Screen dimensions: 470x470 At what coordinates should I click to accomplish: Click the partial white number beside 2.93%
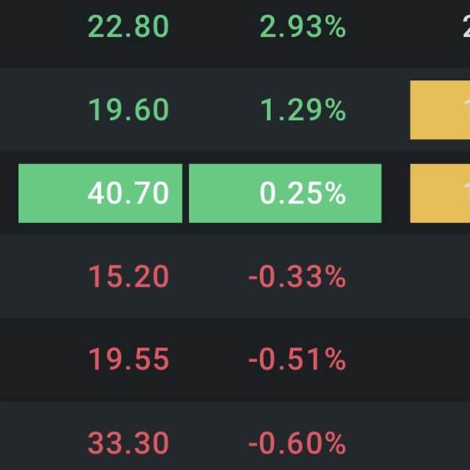465,27
